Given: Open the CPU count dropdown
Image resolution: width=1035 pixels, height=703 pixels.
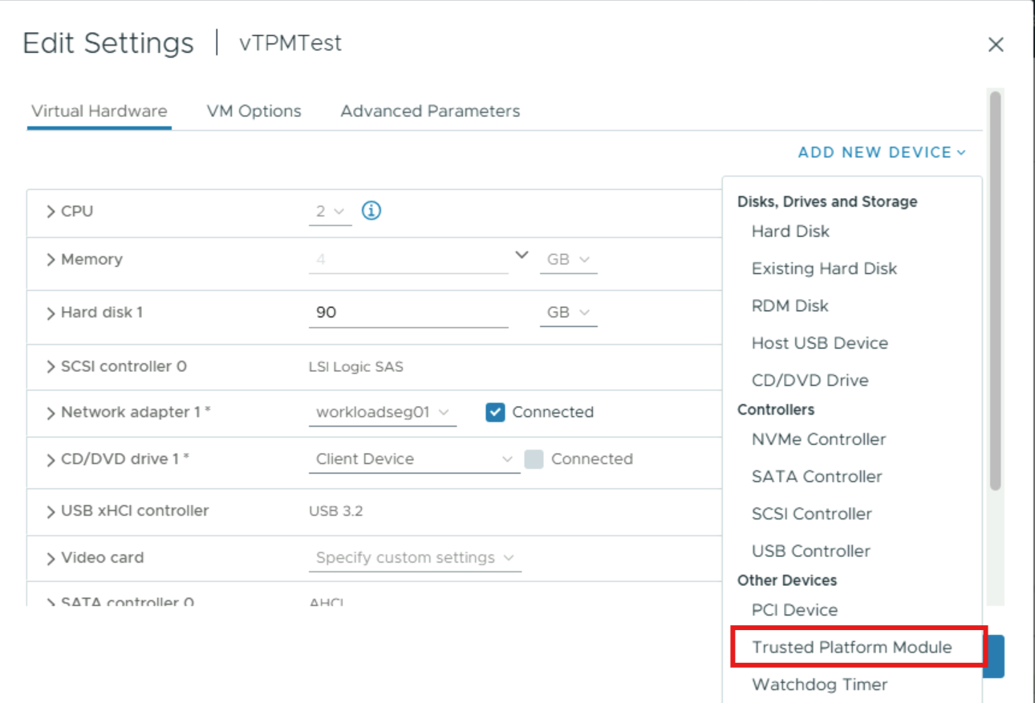Looking at the screenshot, I should coord(330,212).
